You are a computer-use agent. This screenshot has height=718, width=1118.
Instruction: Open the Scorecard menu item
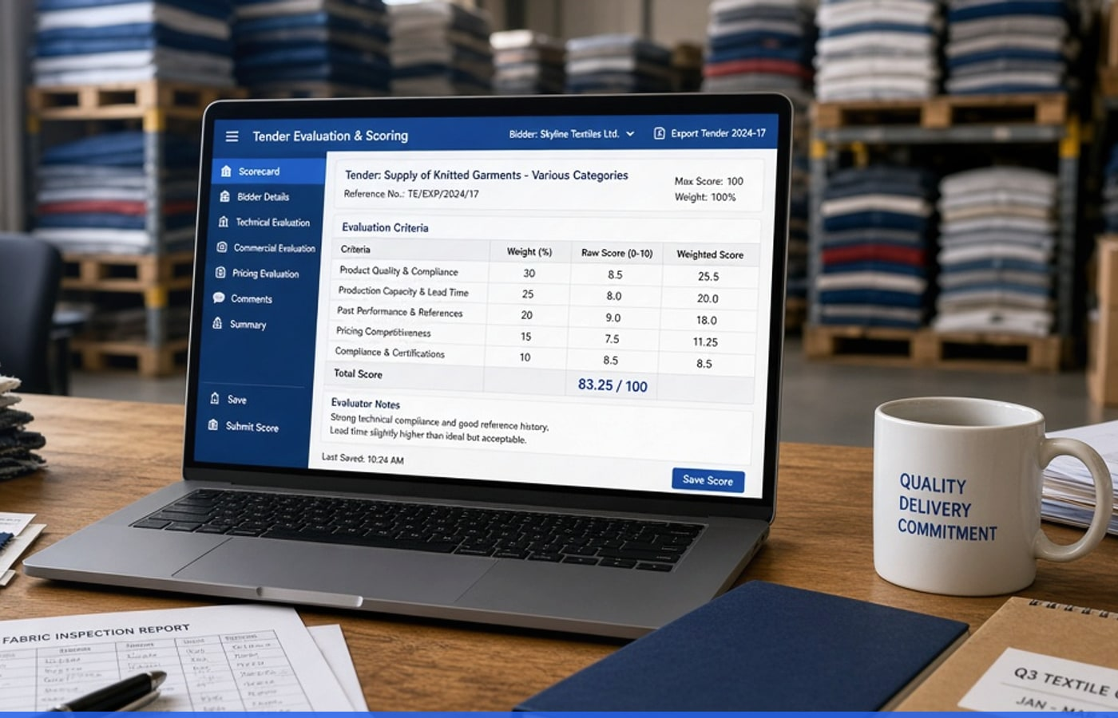coord(271,171)
